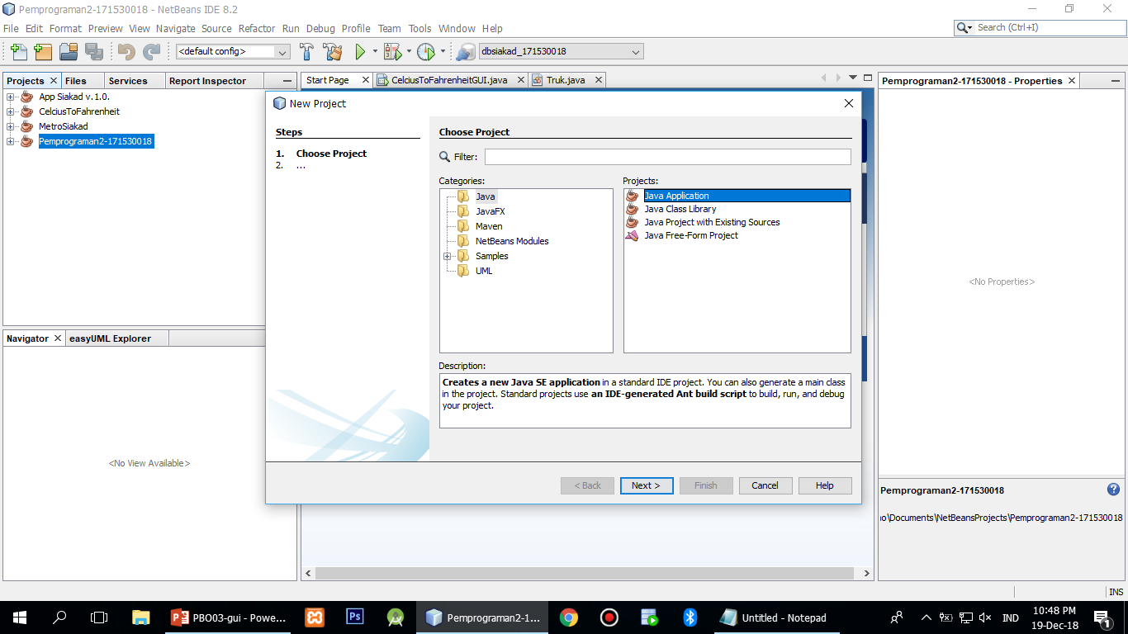Open the Debug Project dropdown arrow

click(409, 51)
